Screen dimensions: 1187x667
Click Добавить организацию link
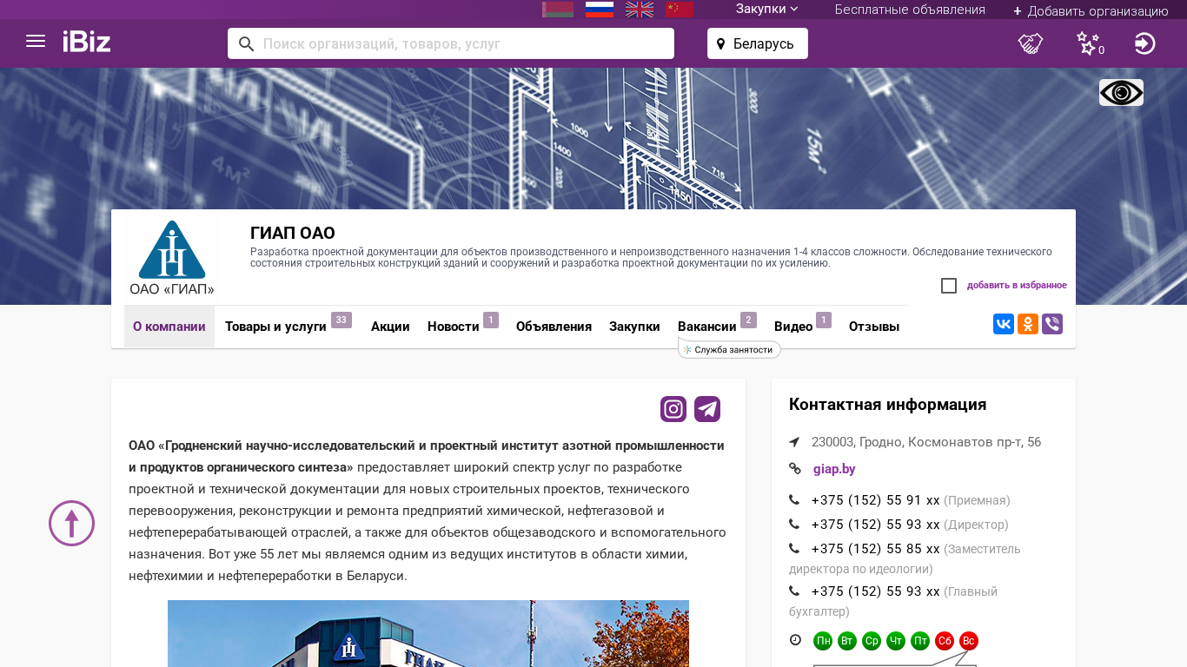[x=1091, y=10]
